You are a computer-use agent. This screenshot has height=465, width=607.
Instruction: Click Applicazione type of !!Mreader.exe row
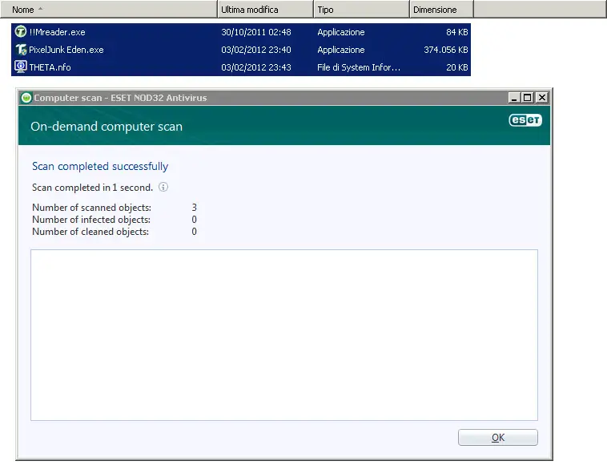pyautogui.click(x=340, y=32)
